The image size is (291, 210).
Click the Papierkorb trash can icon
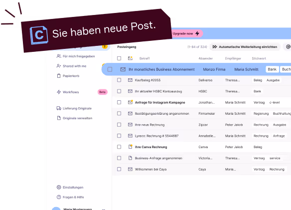59,76
